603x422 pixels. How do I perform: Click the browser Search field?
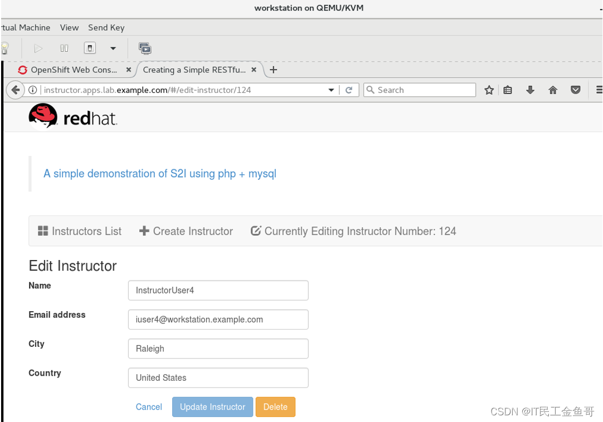(420, 90)
